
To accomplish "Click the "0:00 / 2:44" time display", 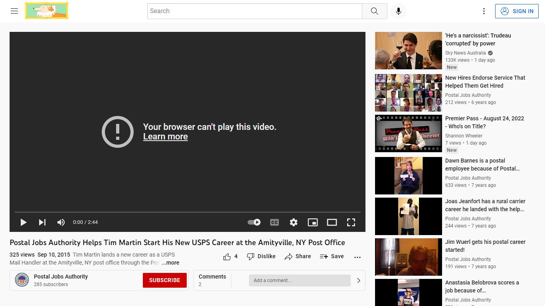I will click(85, 222).
